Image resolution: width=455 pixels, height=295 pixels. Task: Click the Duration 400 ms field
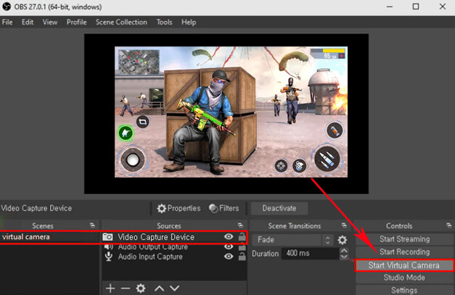click(x=311, y=254)
